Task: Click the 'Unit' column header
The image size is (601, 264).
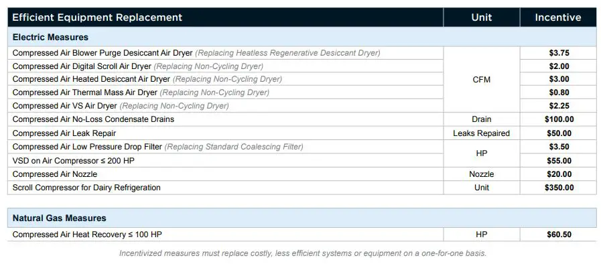Action: 482,17
